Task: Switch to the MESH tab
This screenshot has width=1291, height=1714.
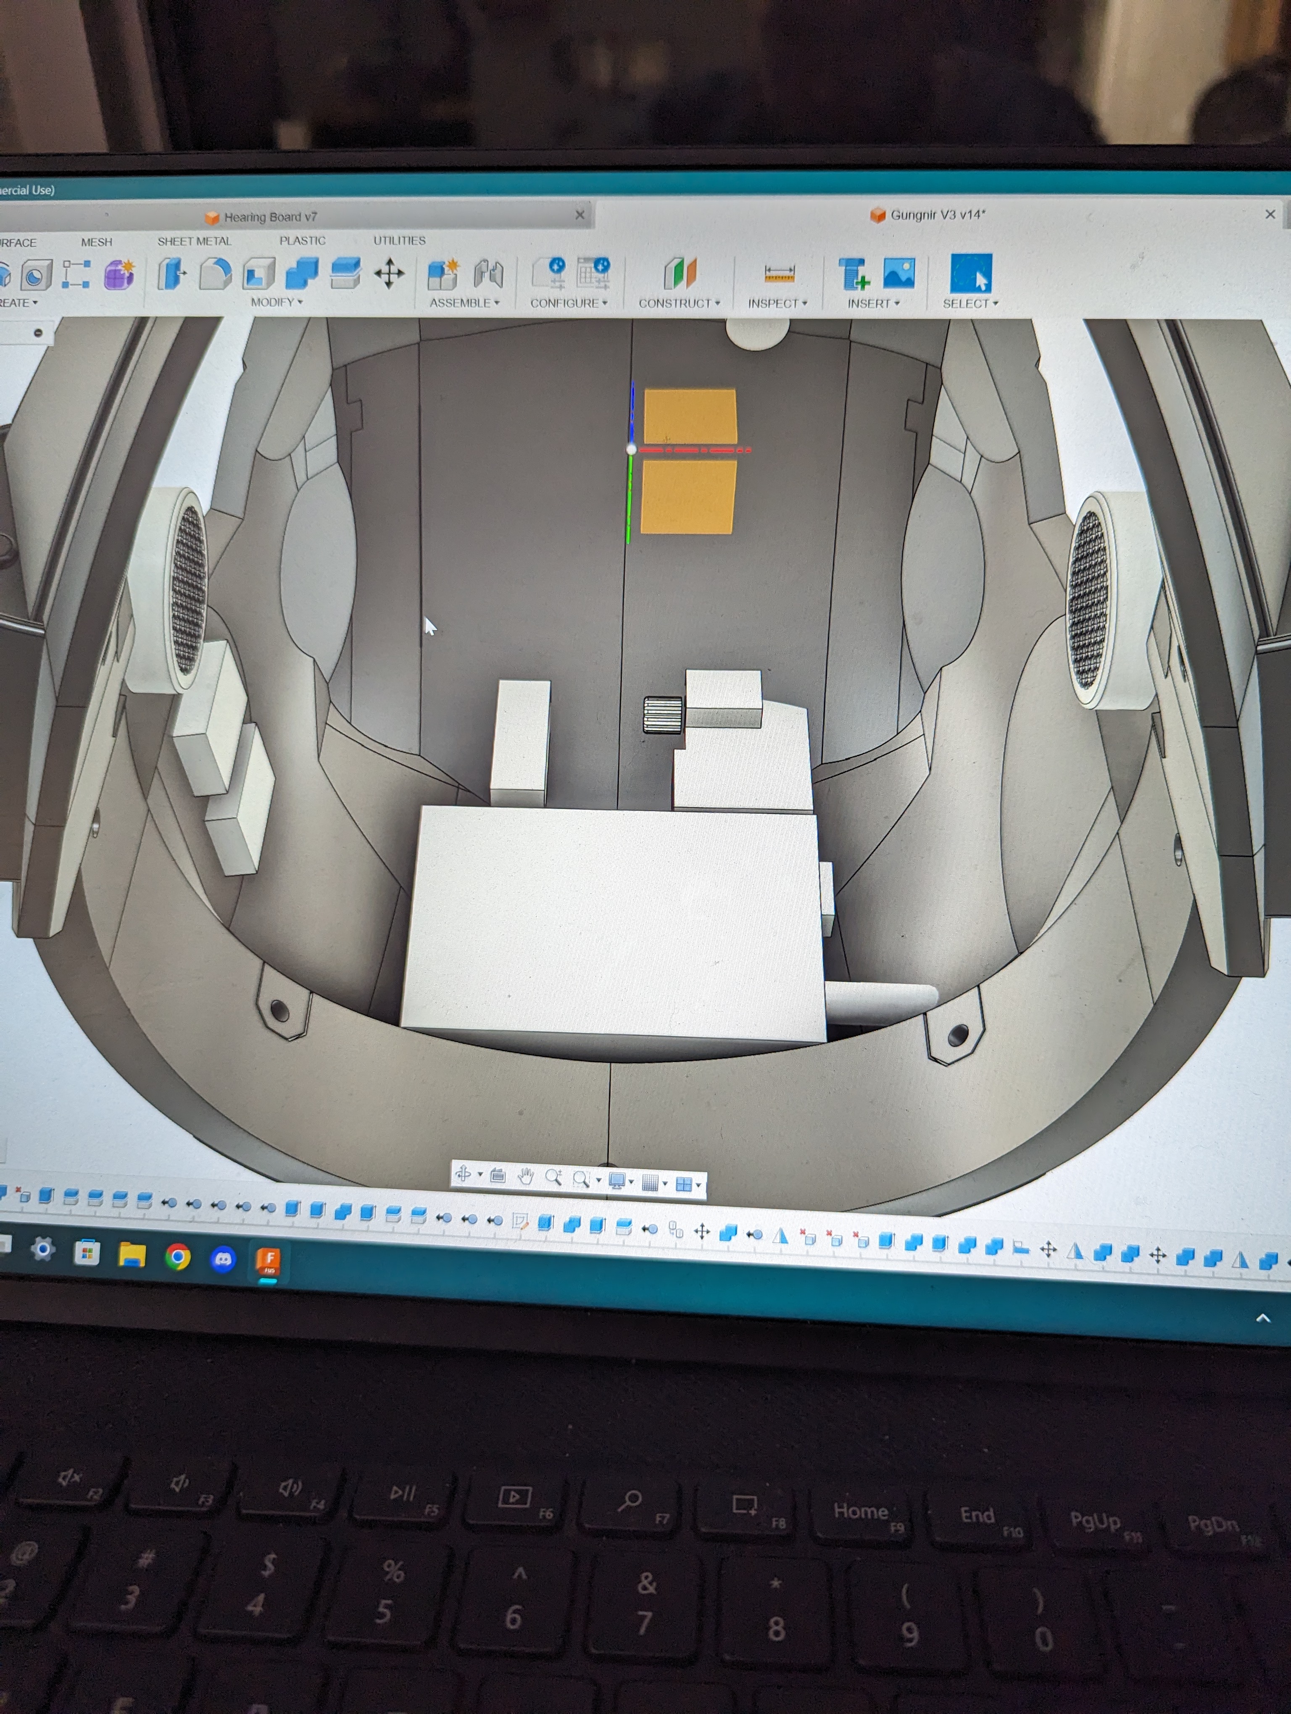Action: tap(96, 242)
